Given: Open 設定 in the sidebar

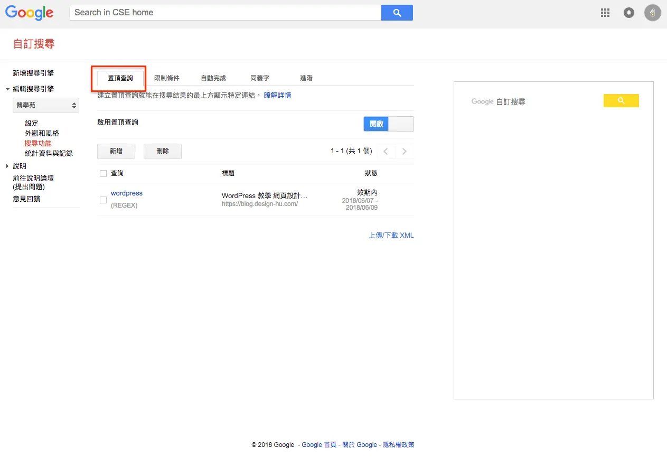Looking at the screenshot, I should point(32,123).
